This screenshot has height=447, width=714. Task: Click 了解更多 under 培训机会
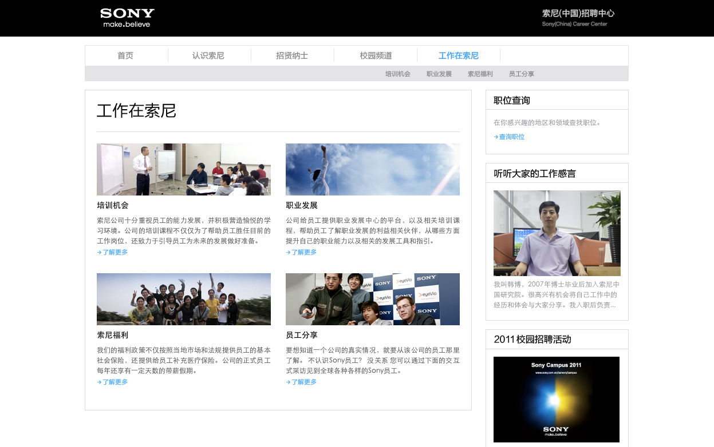point(115,252)
